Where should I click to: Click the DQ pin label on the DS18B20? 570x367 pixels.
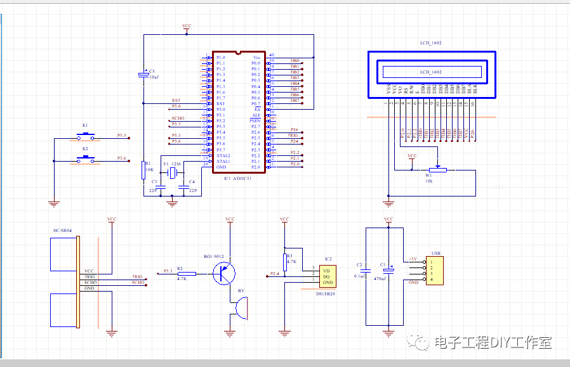(326, 276)
